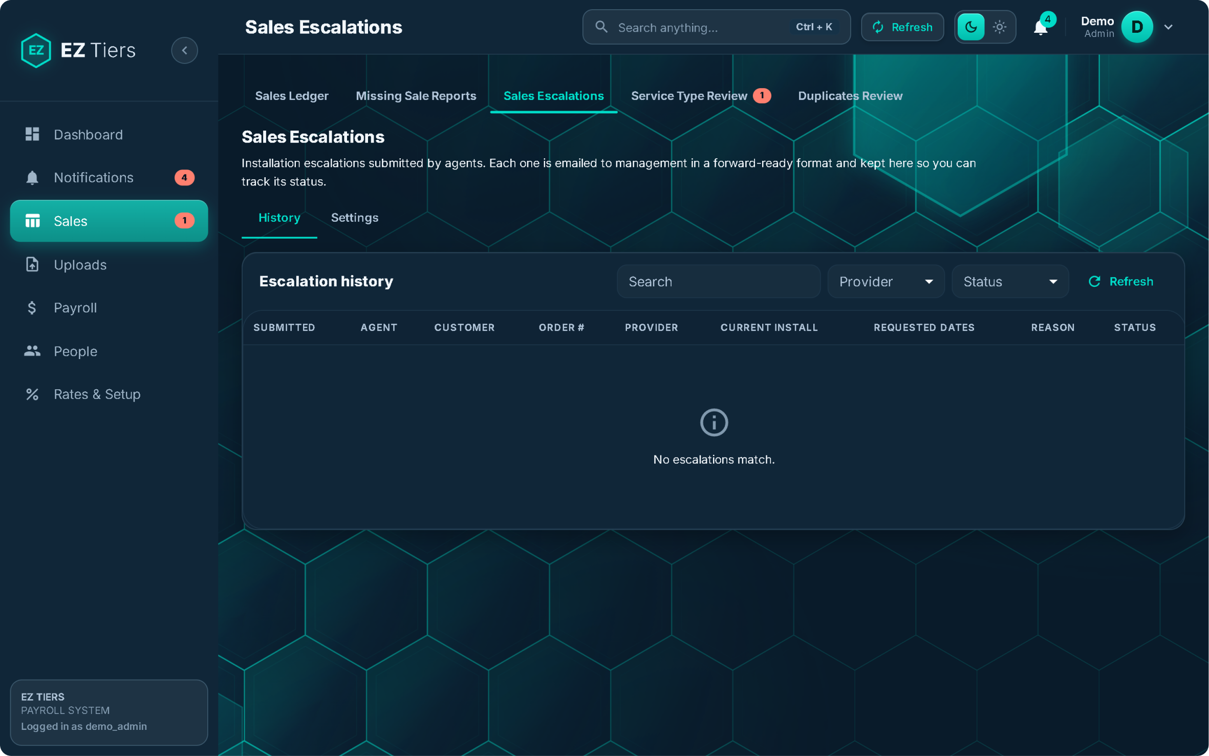Switch to light mode with the sun toggle

(999, 27)
